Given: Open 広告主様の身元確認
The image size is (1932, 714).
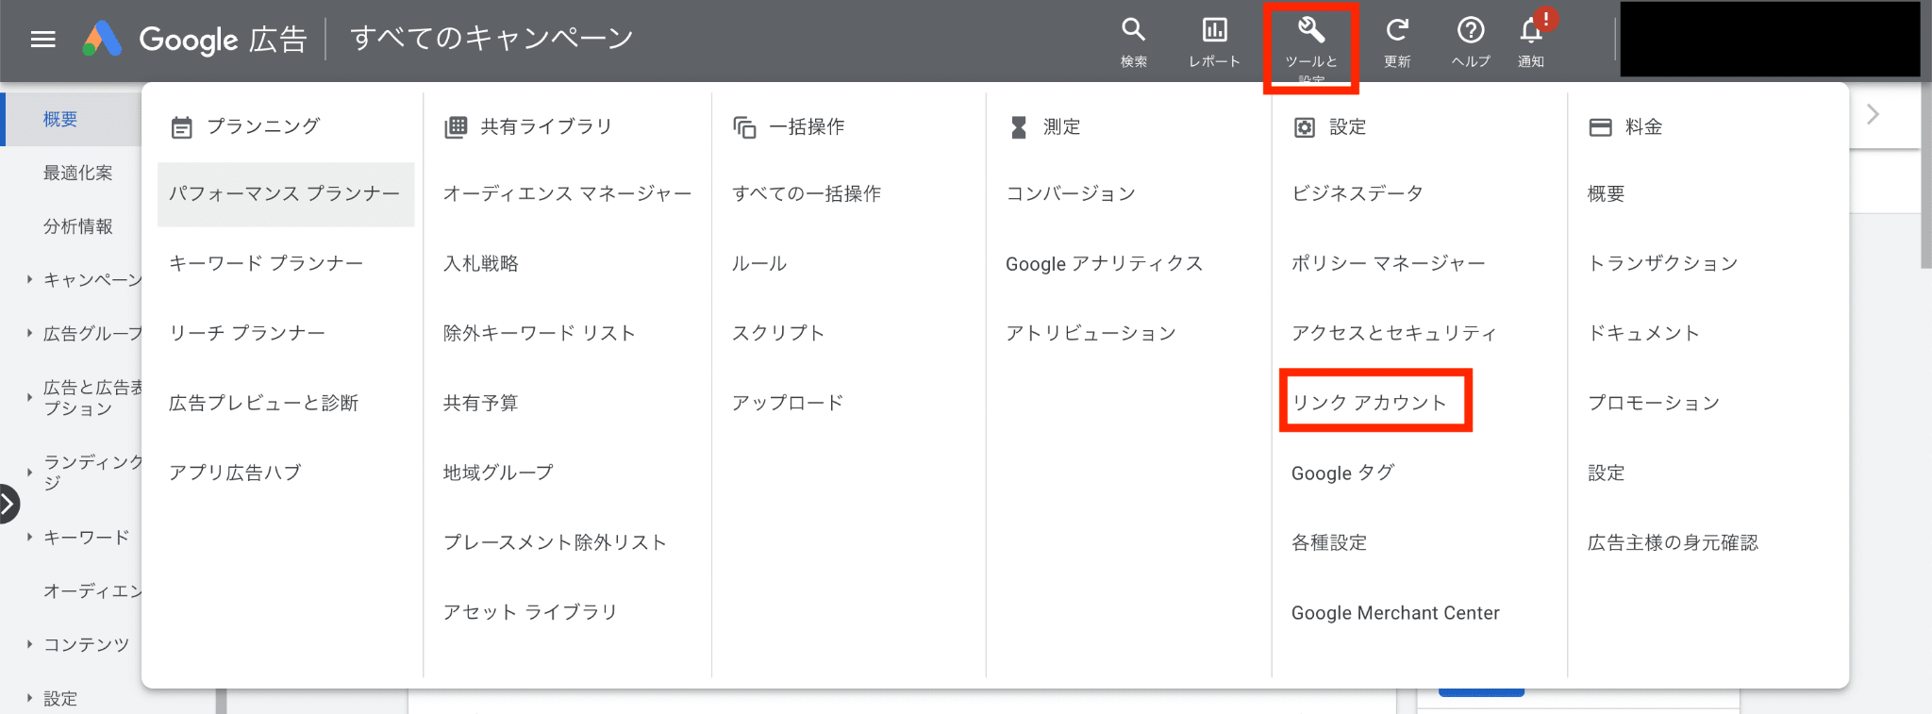Looking at the screenshot, I should pyautogui.click(x=1673, y=542).
